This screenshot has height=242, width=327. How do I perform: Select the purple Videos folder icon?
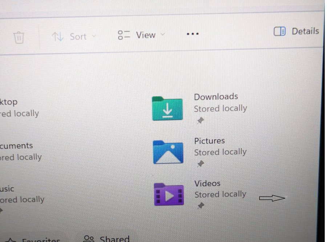point(169,195)
